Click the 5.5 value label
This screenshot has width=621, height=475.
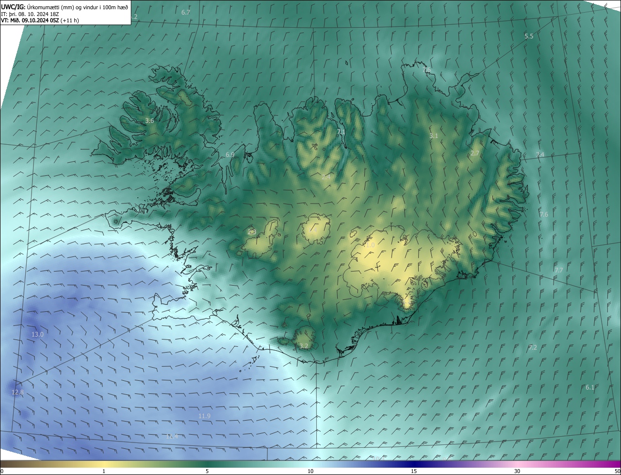[x=529, y=36]
